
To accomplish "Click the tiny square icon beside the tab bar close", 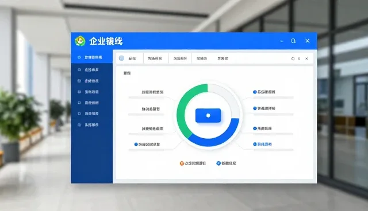I will 299,58.
